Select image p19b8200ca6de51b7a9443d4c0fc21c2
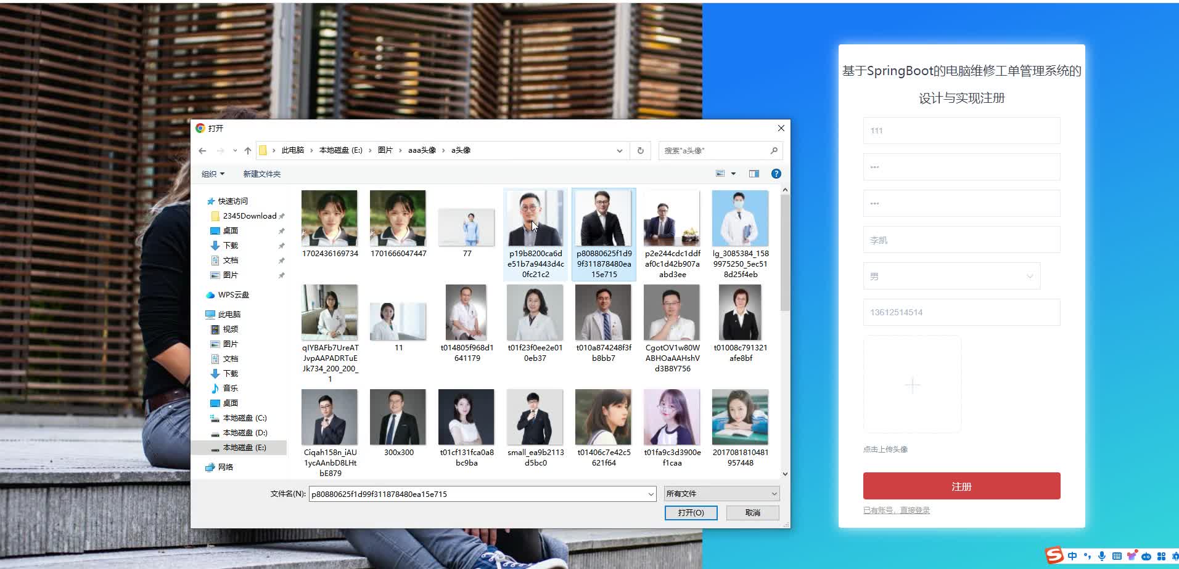This screenshot has width=1179, height=569. point(535,234)
